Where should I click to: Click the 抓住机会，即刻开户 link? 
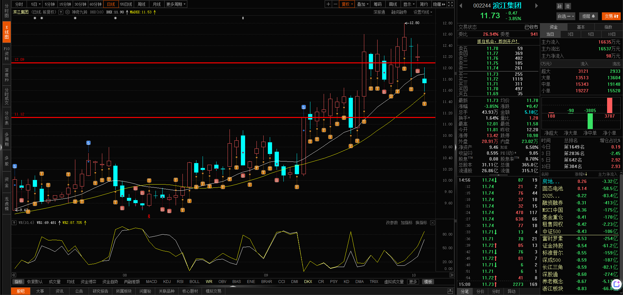497,41
